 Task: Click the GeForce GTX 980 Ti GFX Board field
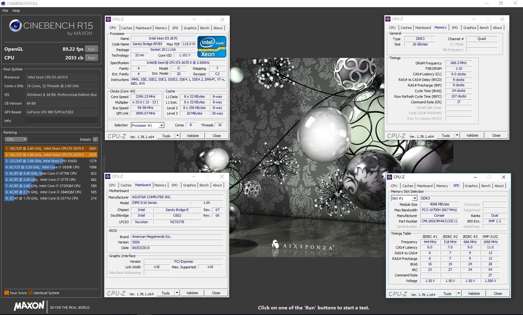pos(62,112)
